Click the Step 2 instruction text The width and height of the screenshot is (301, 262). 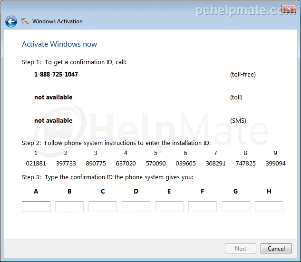point(117,143)
